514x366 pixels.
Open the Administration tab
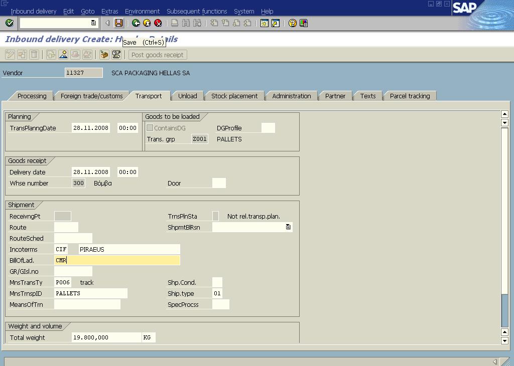tap(292, 96)
